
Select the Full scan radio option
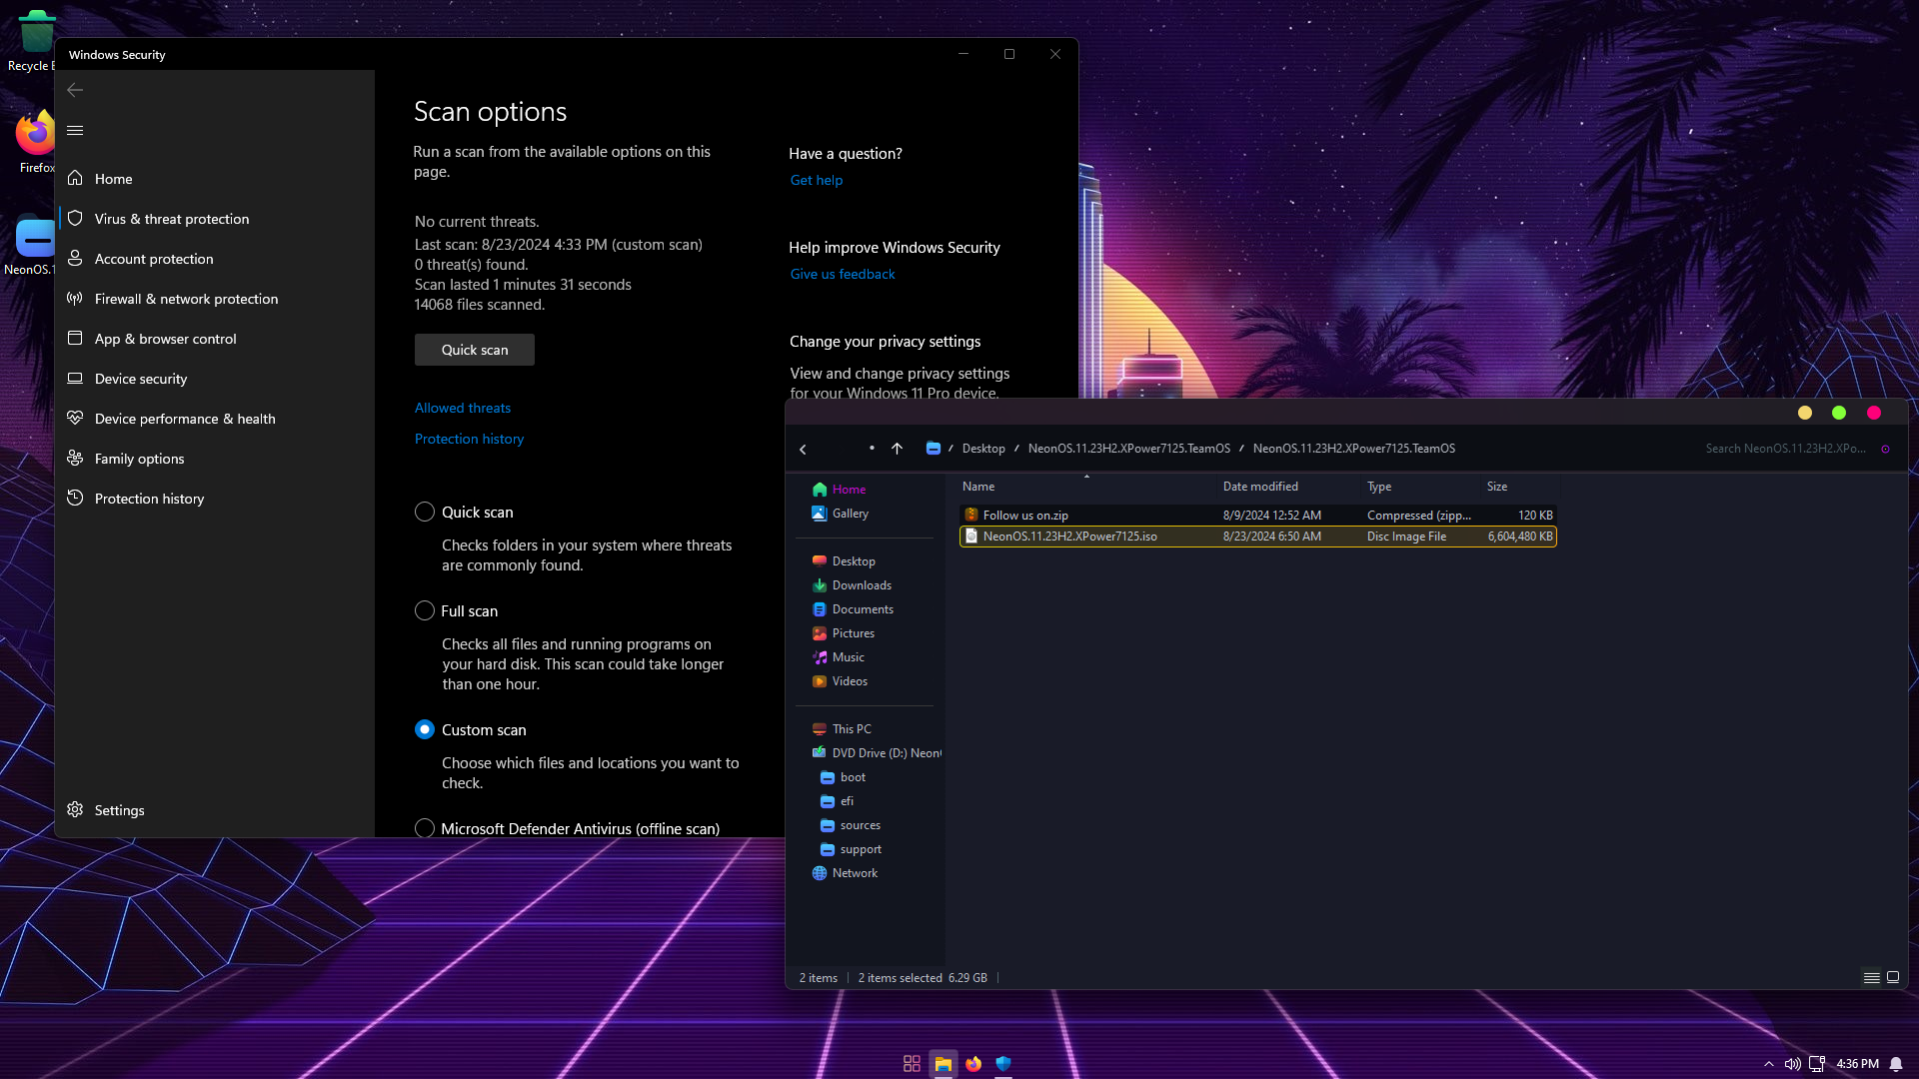pyautogui.click(x=425, y=610)
